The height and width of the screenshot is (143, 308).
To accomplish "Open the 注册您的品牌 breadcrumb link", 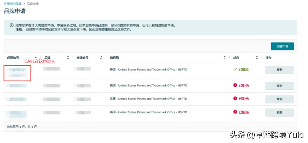I will (13, 4).
